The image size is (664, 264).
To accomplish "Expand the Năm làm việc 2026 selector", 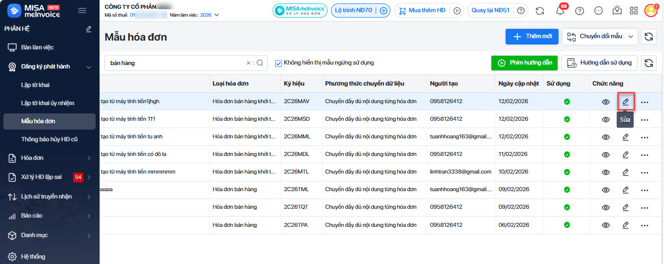I will pyautogui.click(x=217, y=15).
